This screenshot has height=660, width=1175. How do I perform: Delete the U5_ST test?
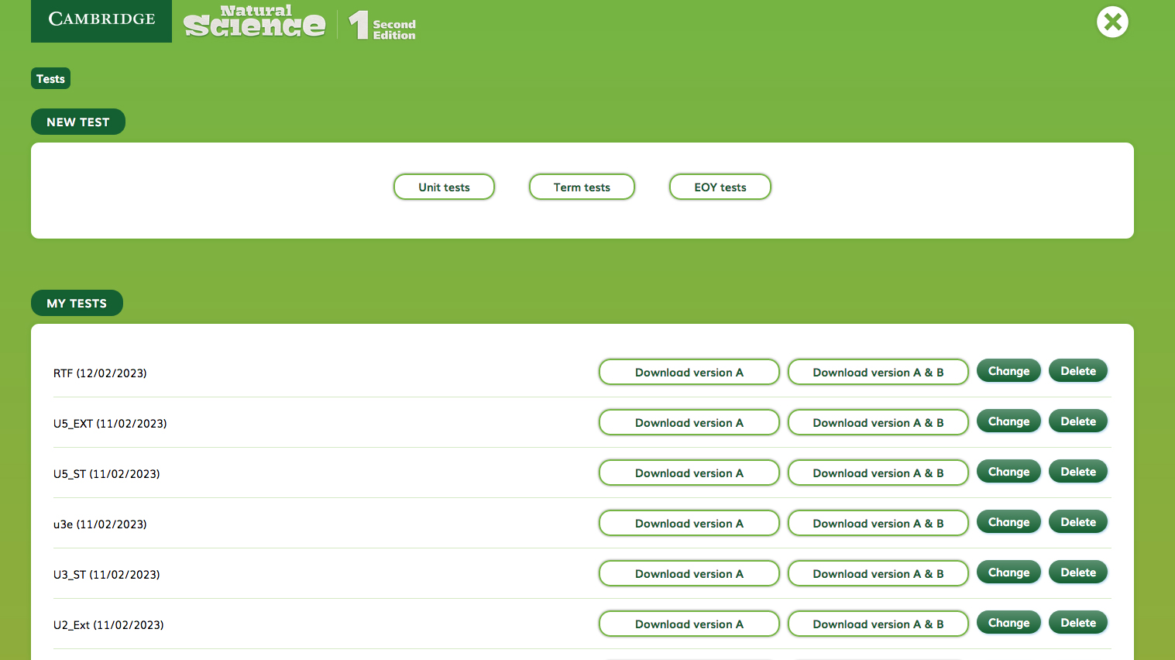click(x=1078, y=472)
